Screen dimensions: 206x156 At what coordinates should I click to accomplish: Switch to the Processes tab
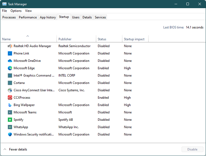click(x=9, y=17)
